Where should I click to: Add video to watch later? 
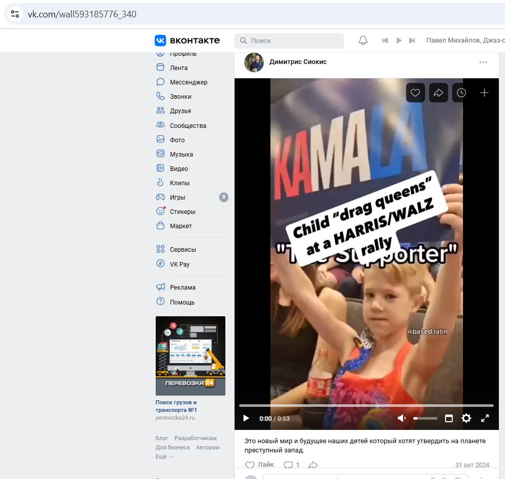tap(461, 93)
